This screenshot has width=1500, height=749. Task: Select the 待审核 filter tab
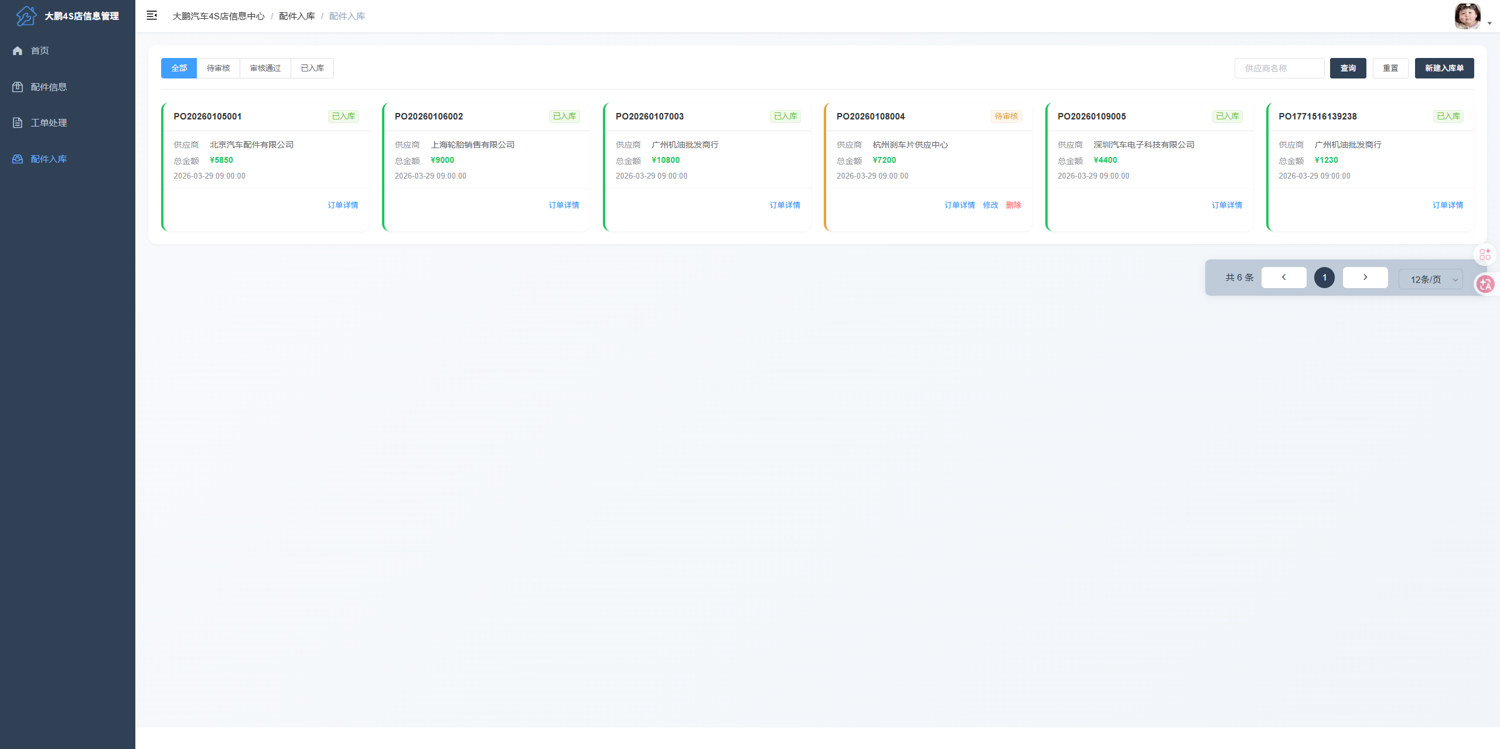(219, 69)
